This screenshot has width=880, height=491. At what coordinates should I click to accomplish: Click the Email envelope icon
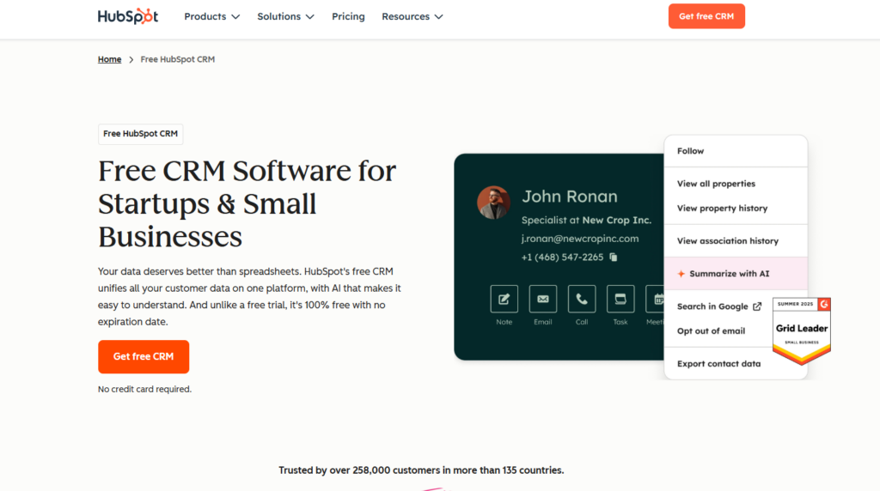(542, 299)
